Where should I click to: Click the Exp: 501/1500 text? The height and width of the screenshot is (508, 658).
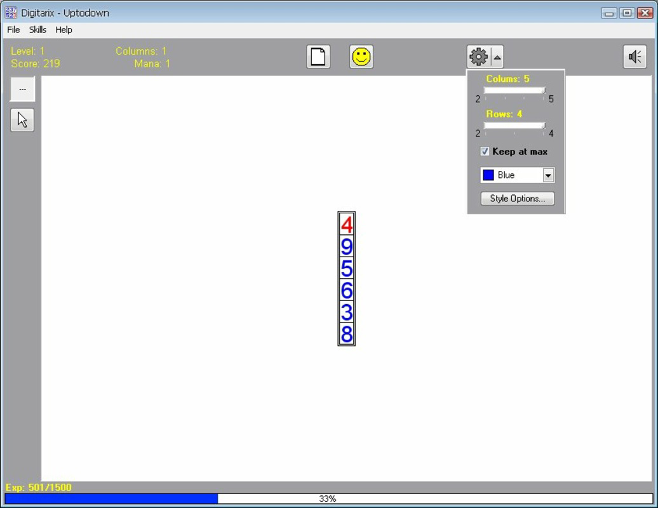(x=38, y=488)
